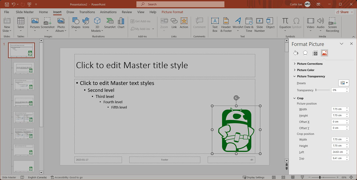Click the WordArt icon
Viewport: 357px width, 180px height.
(x=238, y=23)
